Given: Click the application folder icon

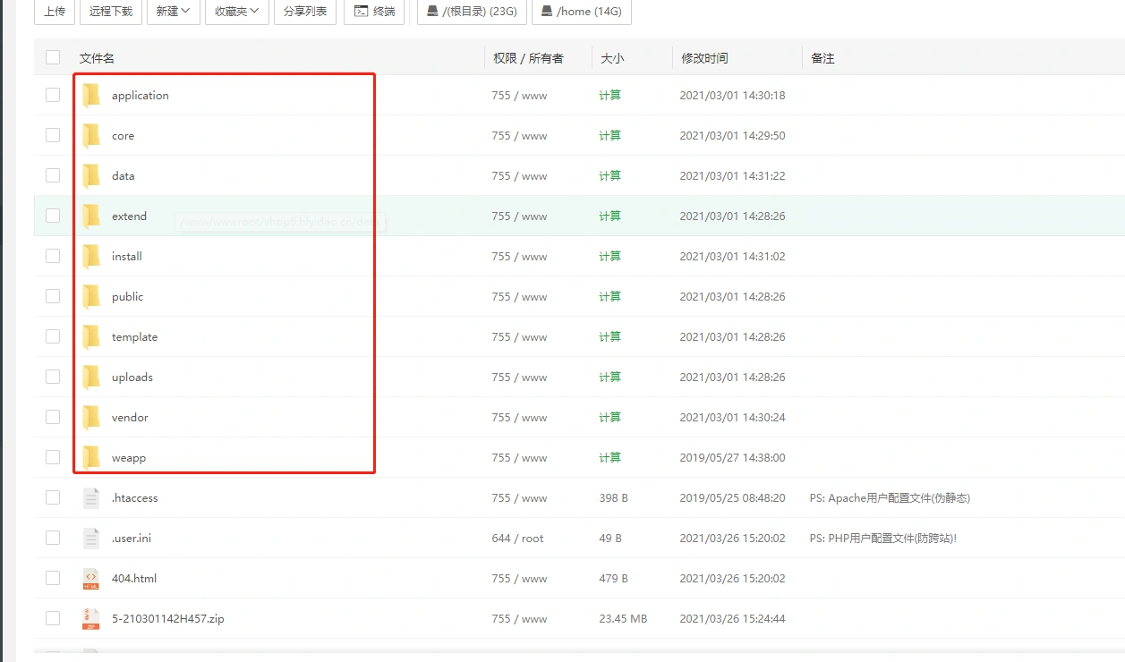Looking at the screenshot, I should click(x=91, y=95).
